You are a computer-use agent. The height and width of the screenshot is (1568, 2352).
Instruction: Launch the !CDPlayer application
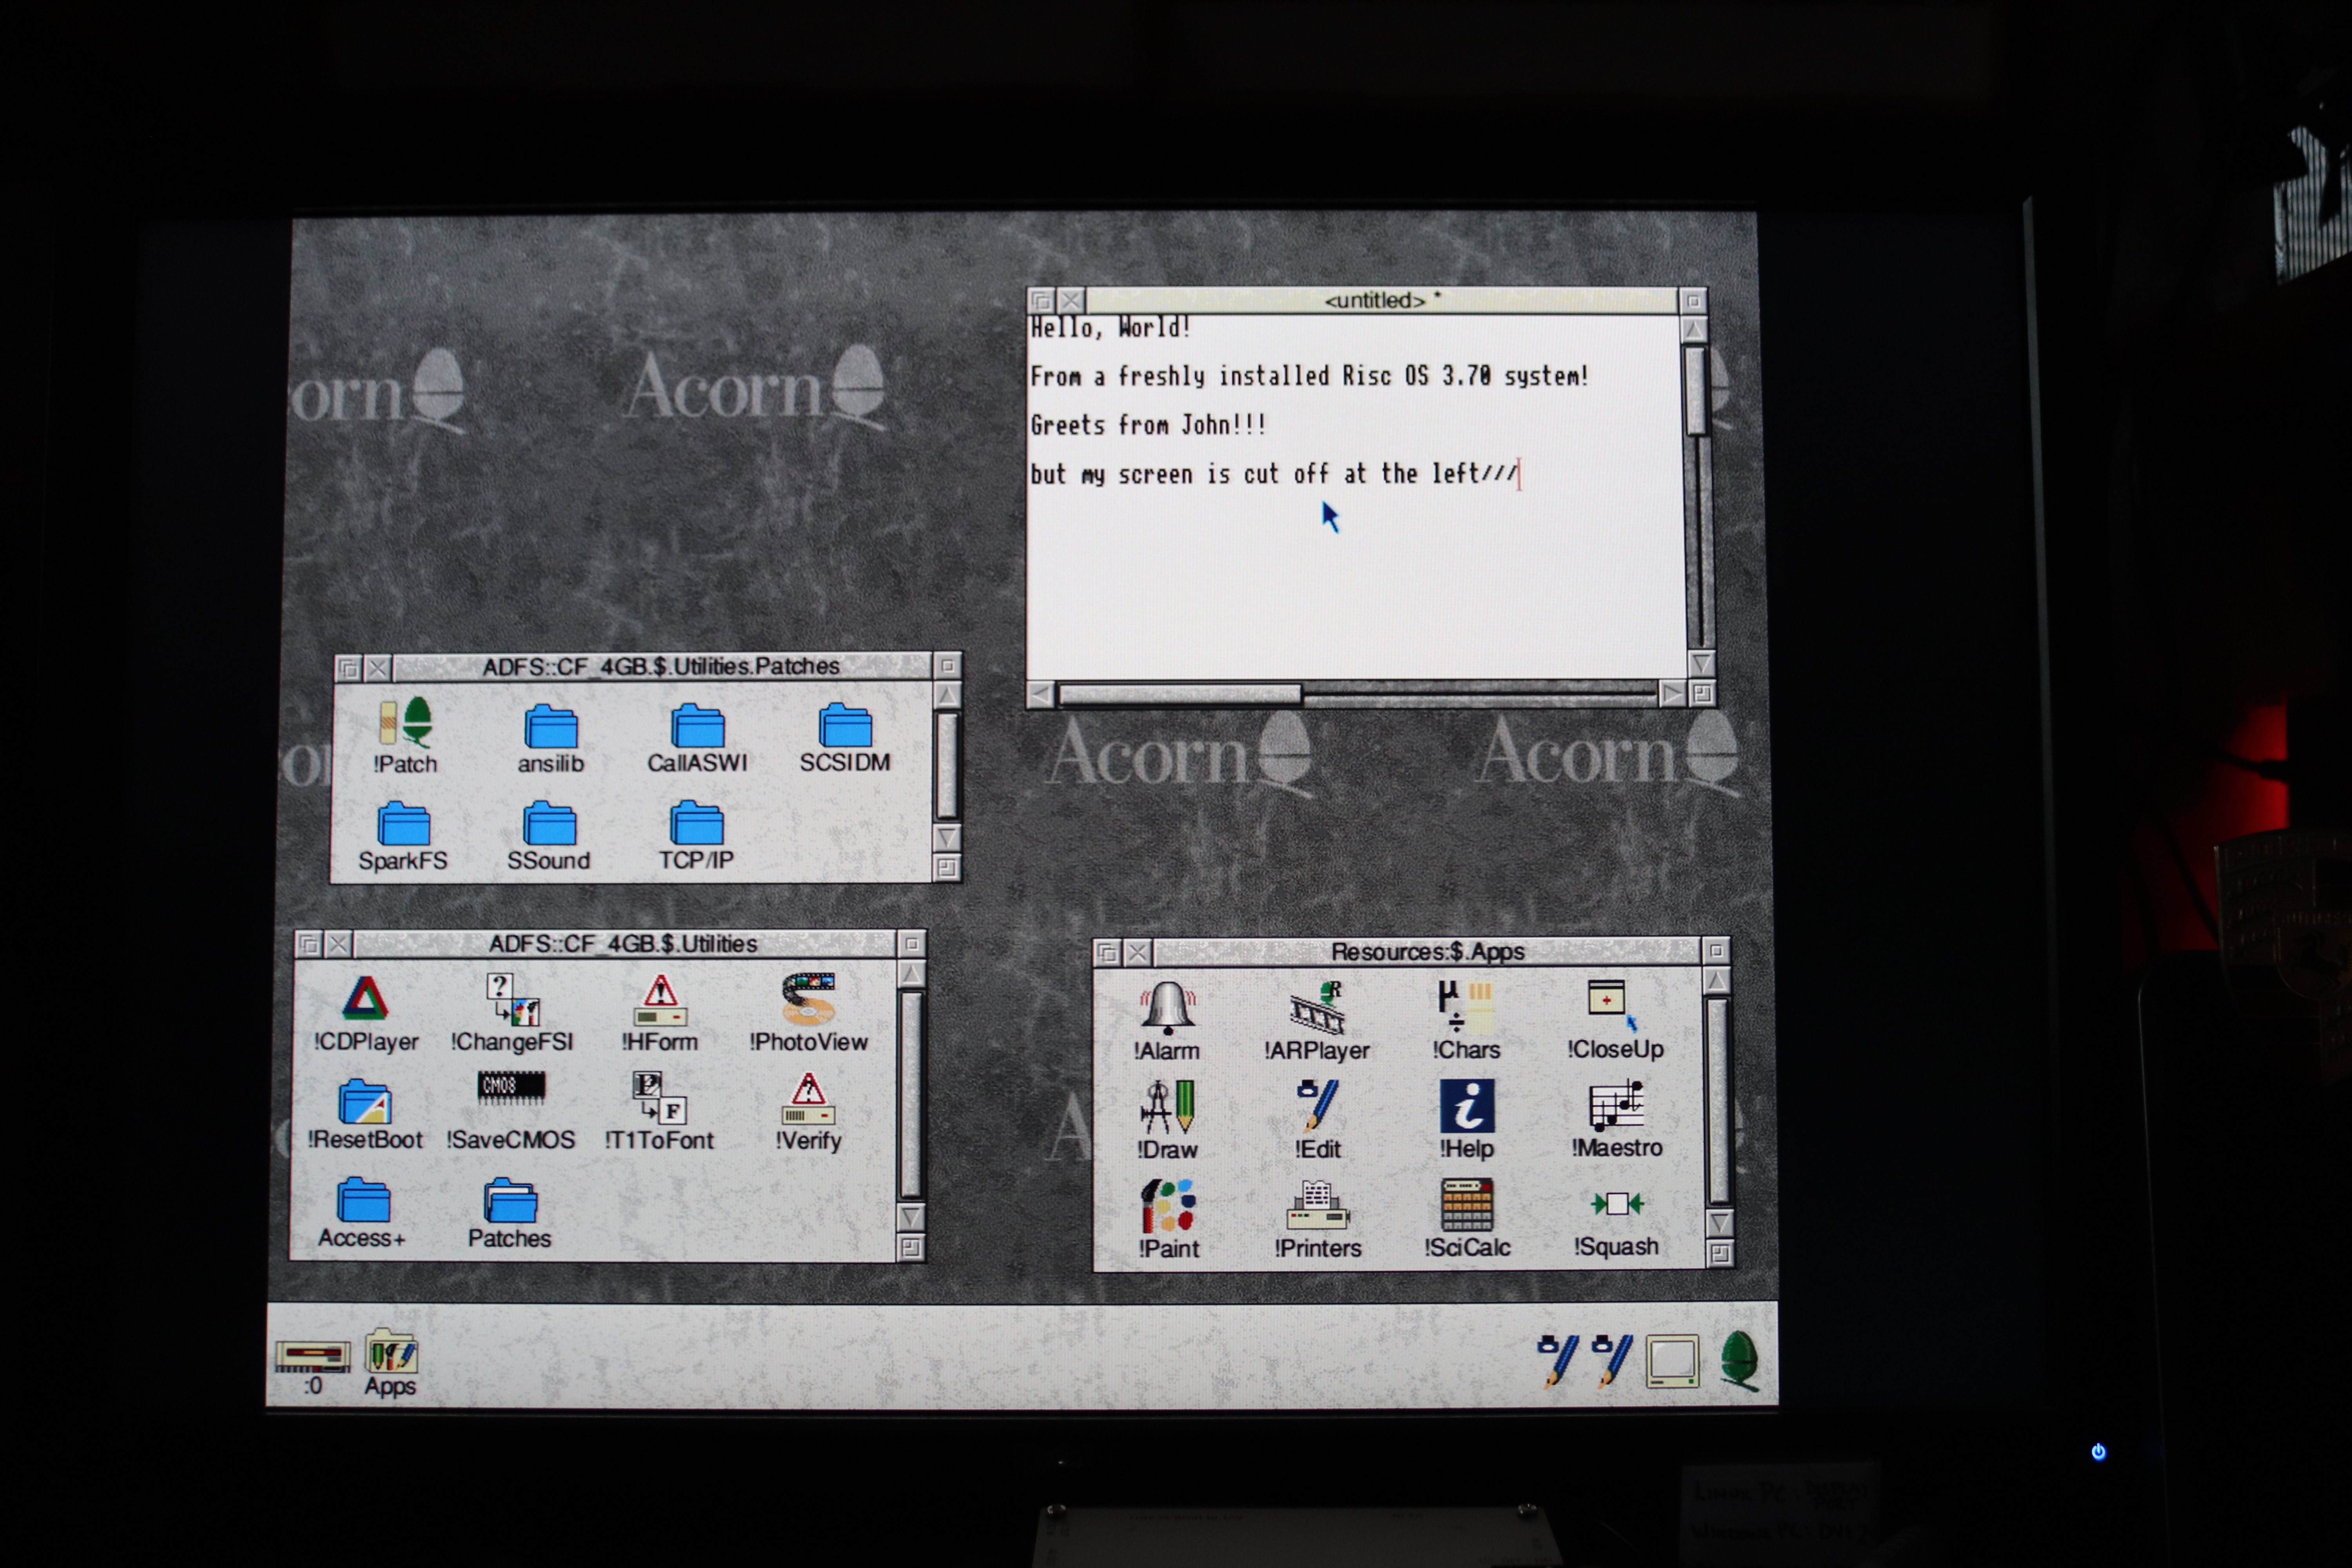[x=366, y=1014]
